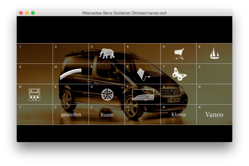Select the butterfly icon in cell T
249x166 pixels.
point(180,74)
